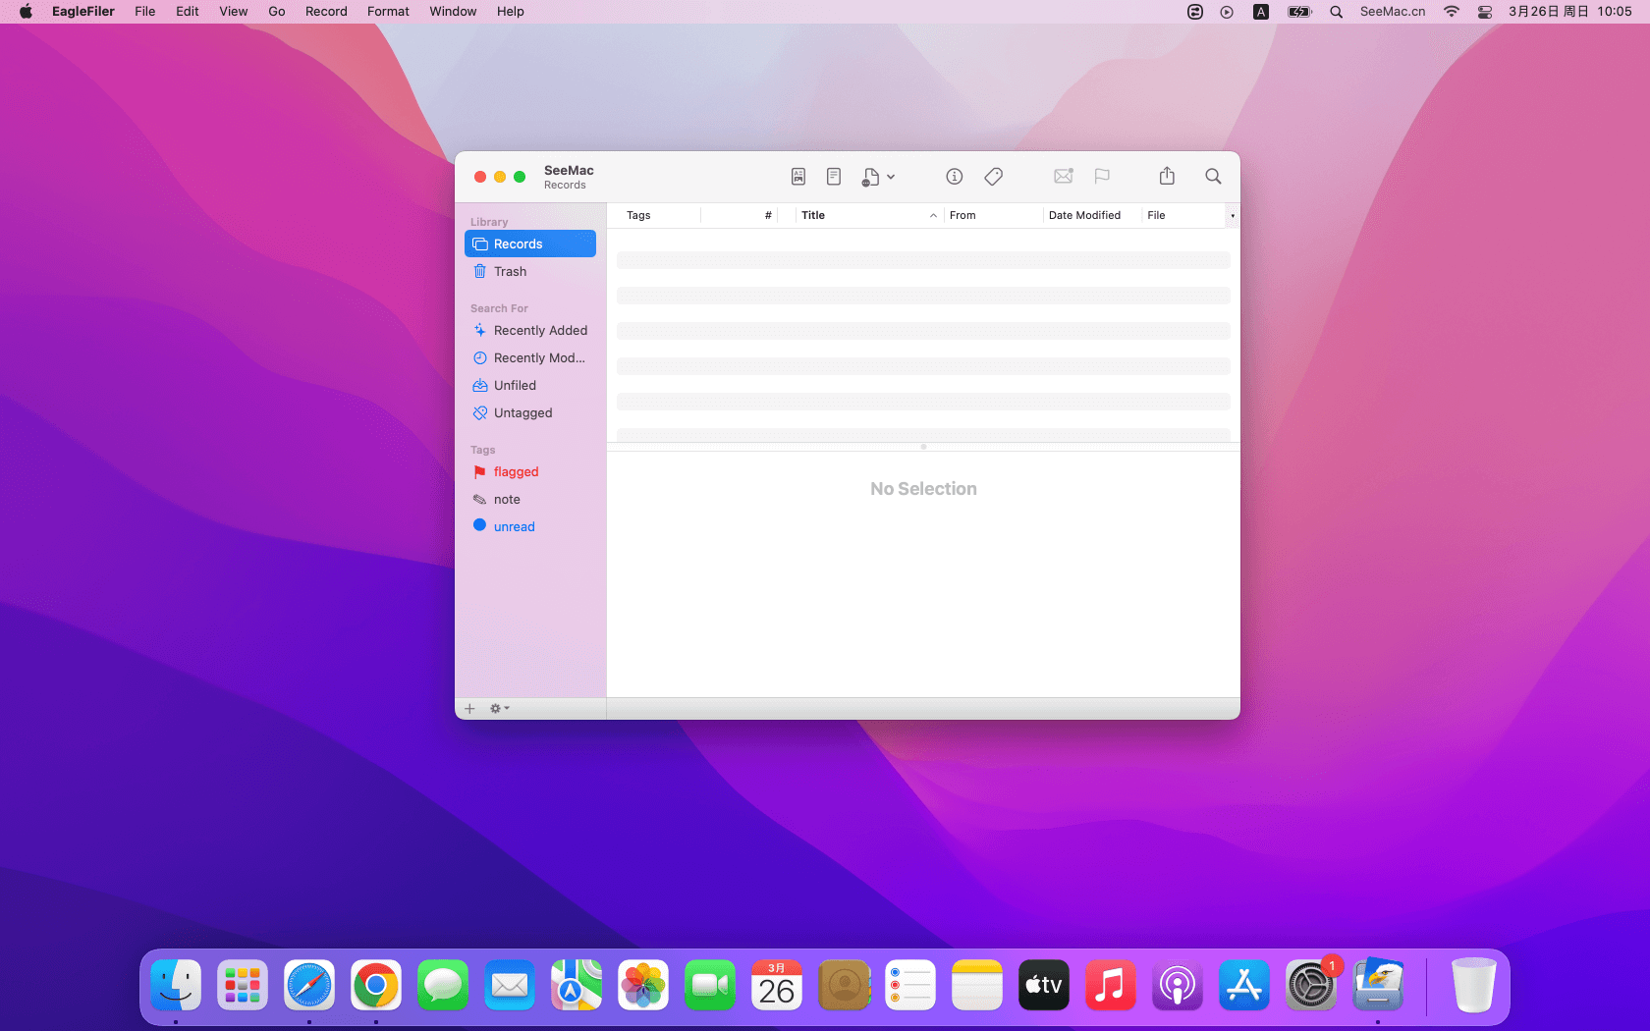Viewport: 1650px width, 1031px height.
Task: Open the Format menu
Action: tap(388, 12)
